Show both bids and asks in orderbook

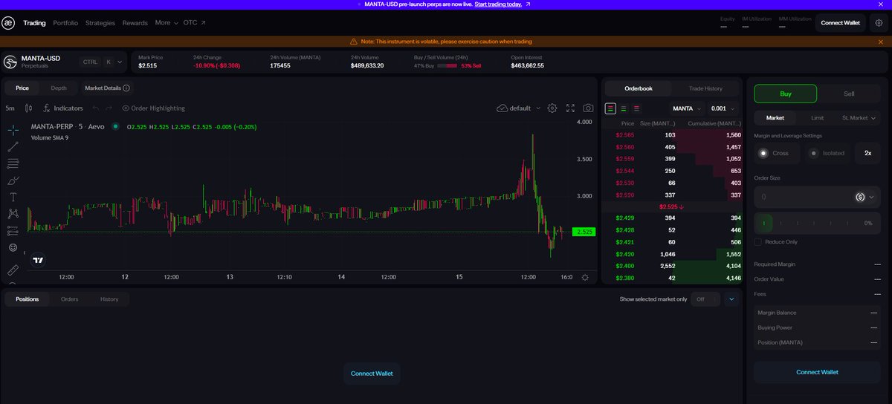(610, 108)
